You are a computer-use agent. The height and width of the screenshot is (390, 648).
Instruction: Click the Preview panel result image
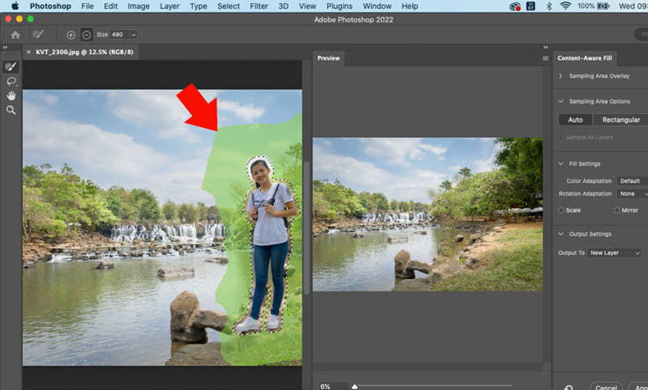pos(427,214)
